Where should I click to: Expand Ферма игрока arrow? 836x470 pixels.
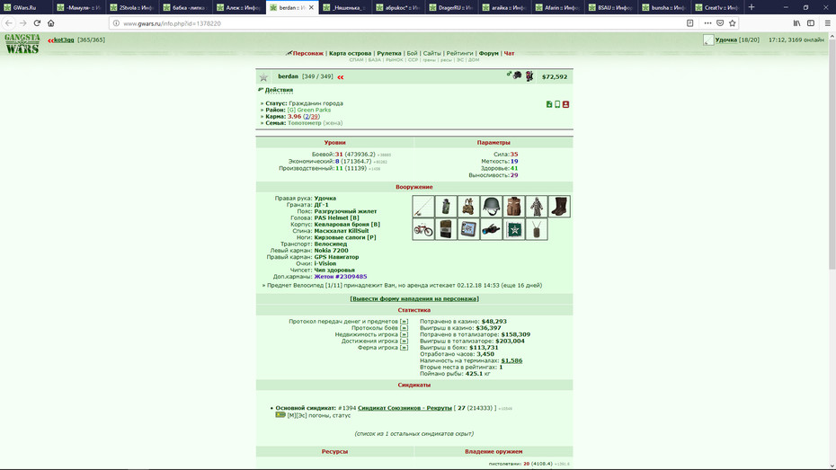[x=404, y=348]
